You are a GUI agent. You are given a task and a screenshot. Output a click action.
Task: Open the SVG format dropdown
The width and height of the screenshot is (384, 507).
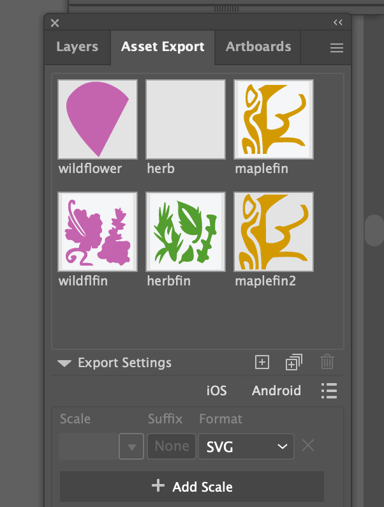[246, 446]
